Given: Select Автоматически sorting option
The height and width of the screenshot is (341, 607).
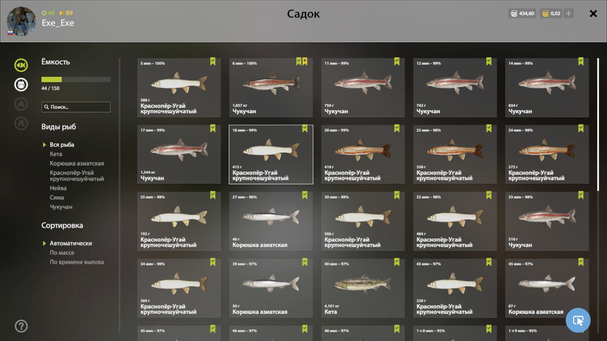Looking at the screenshot, I should click(x=71, y=243).
